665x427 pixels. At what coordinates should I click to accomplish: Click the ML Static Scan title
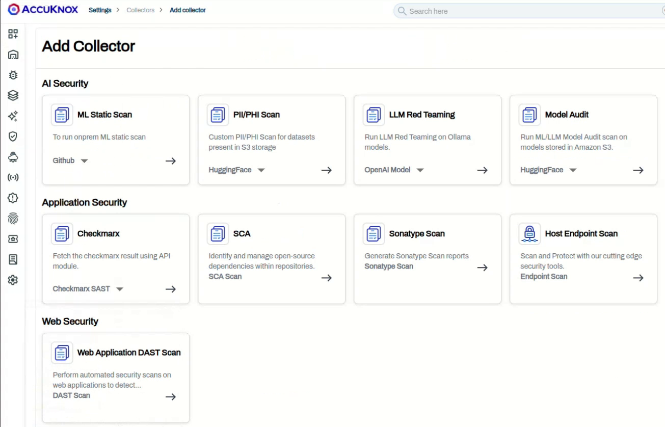click(104, 115)
